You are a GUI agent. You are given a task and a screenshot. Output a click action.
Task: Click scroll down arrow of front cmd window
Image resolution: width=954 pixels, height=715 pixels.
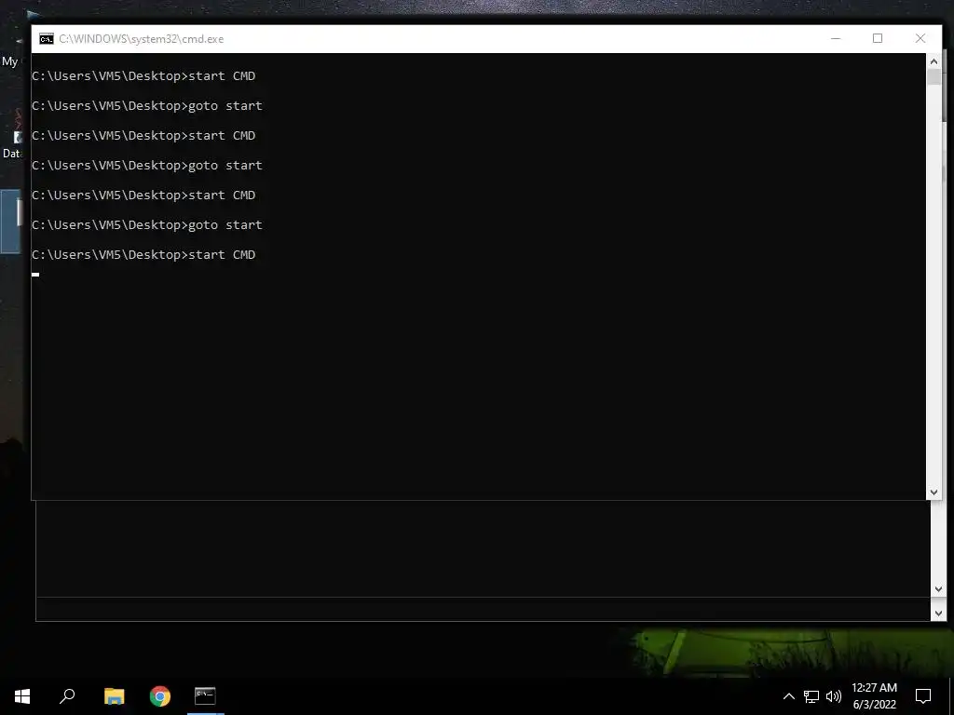[934, 492]
